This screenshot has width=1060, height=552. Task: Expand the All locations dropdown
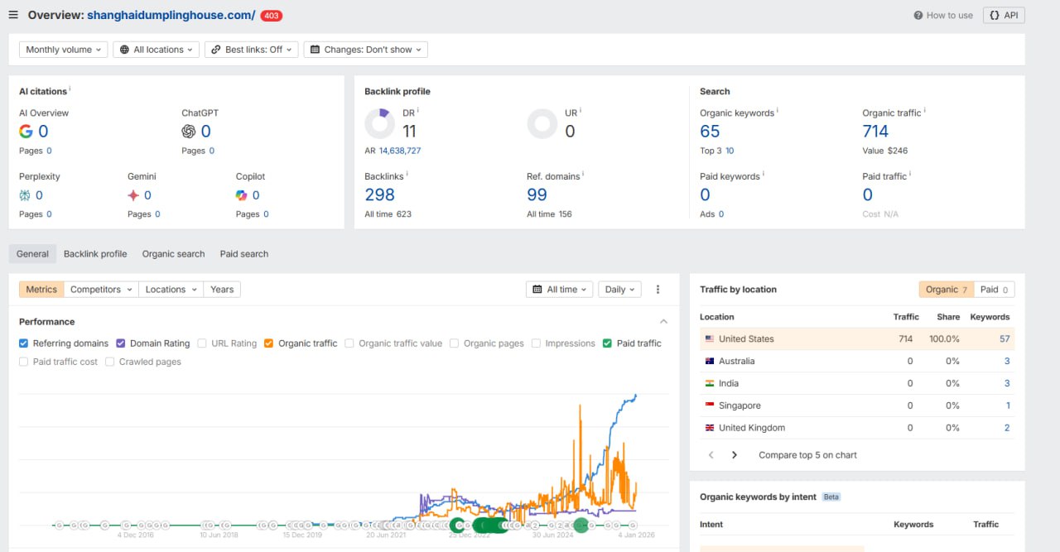click(x=157, y=50)
